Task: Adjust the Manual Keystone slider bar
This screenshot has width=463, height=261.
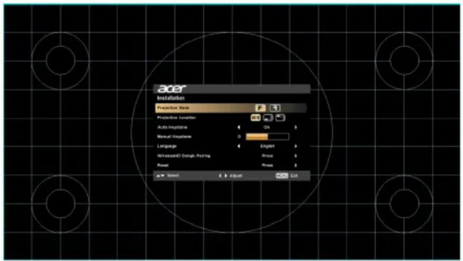Action: [x=267, y=137]
